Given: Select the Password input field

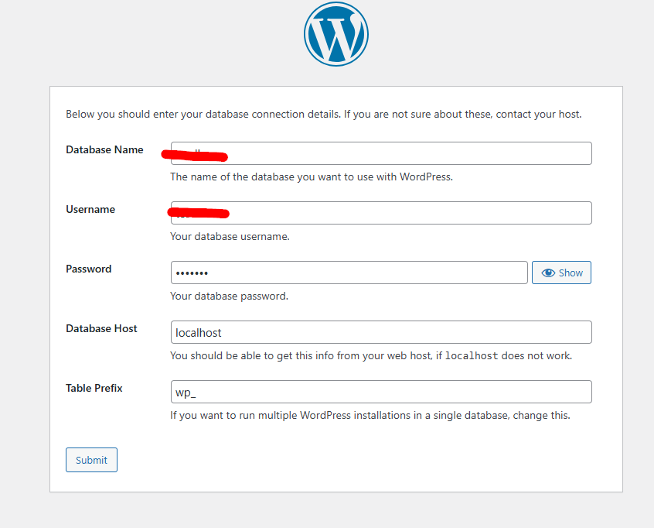Looking at the screenshot, I should pos(349,273).
